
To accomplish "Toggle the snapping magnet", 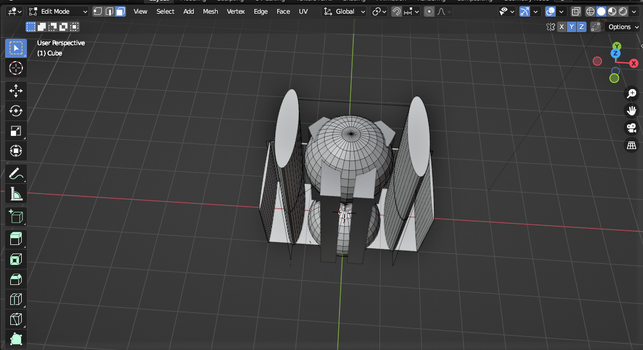I will [396, 11].
